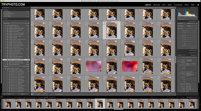Screen dimensions: 201x111
Task: Click the Import button
Action: [9, 94]
